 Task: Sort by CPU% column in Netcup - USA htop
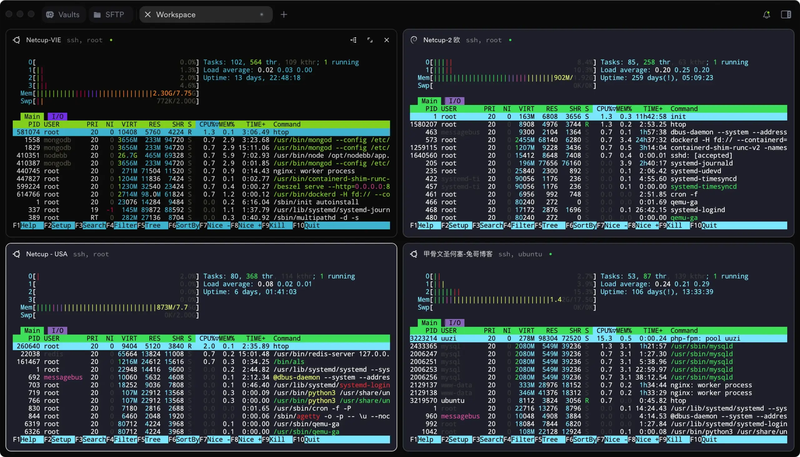coord(207,338)
